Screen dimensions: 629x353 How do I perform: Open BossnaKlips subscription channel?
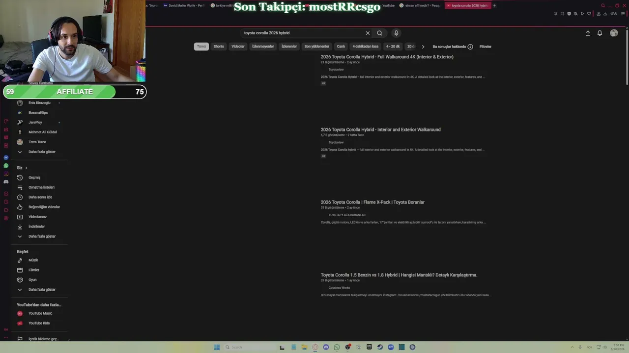click(x=38, y=113)
